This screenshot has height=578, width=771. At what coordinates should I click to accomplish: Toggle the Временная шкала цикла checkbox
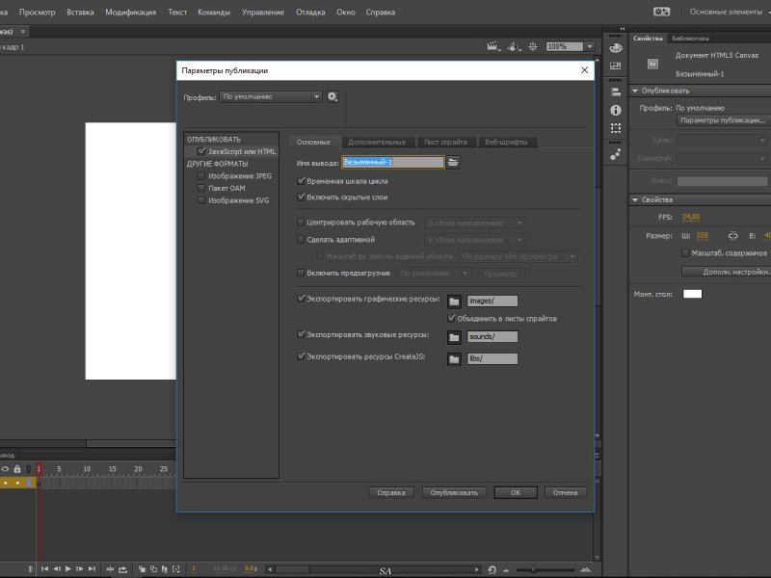click(301, 181)
